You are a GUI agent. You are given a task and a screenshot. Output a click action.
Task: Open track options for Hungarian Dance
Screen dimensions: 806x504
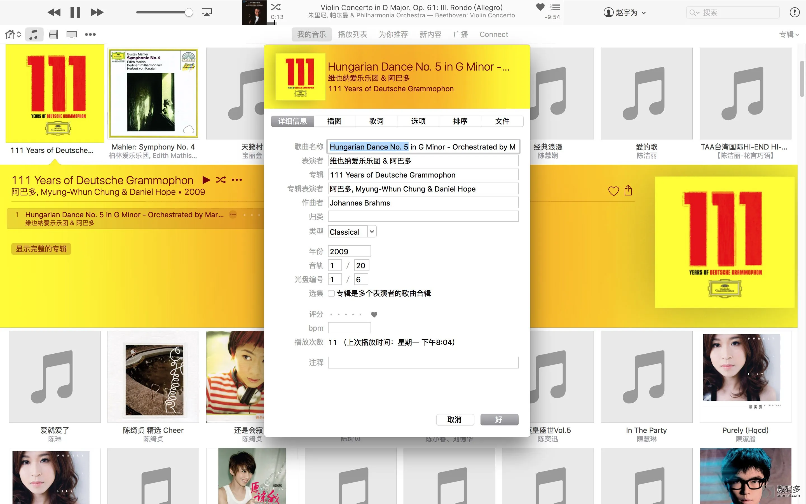click(x=233, y=215)
